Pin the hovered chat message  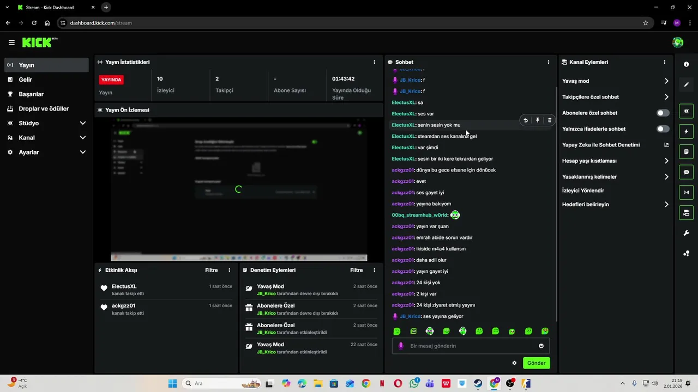coord(538,120)
